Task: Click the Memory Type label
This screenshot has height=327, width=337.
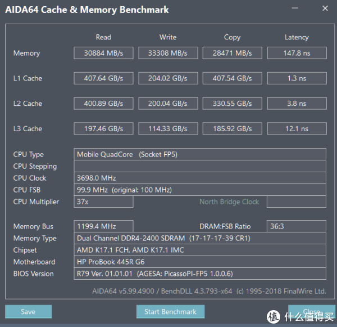Action: coord(35,238)
